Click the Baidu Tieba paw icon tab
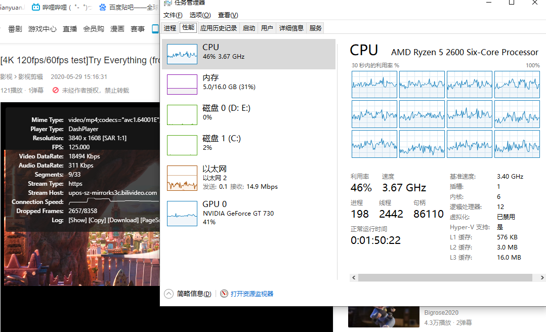 102,7
